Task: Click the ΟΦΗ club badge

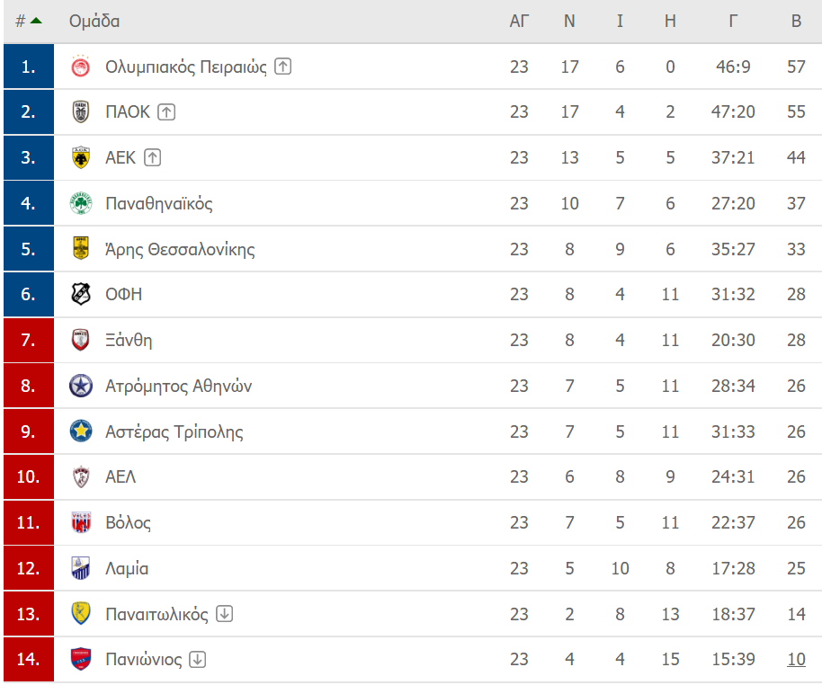Action: tap(81, 294)
